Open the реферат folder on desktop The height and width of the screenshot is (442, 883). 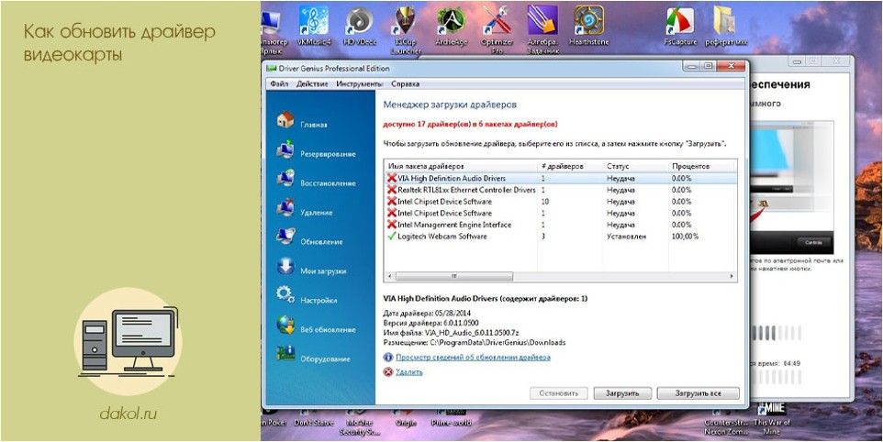726,27
